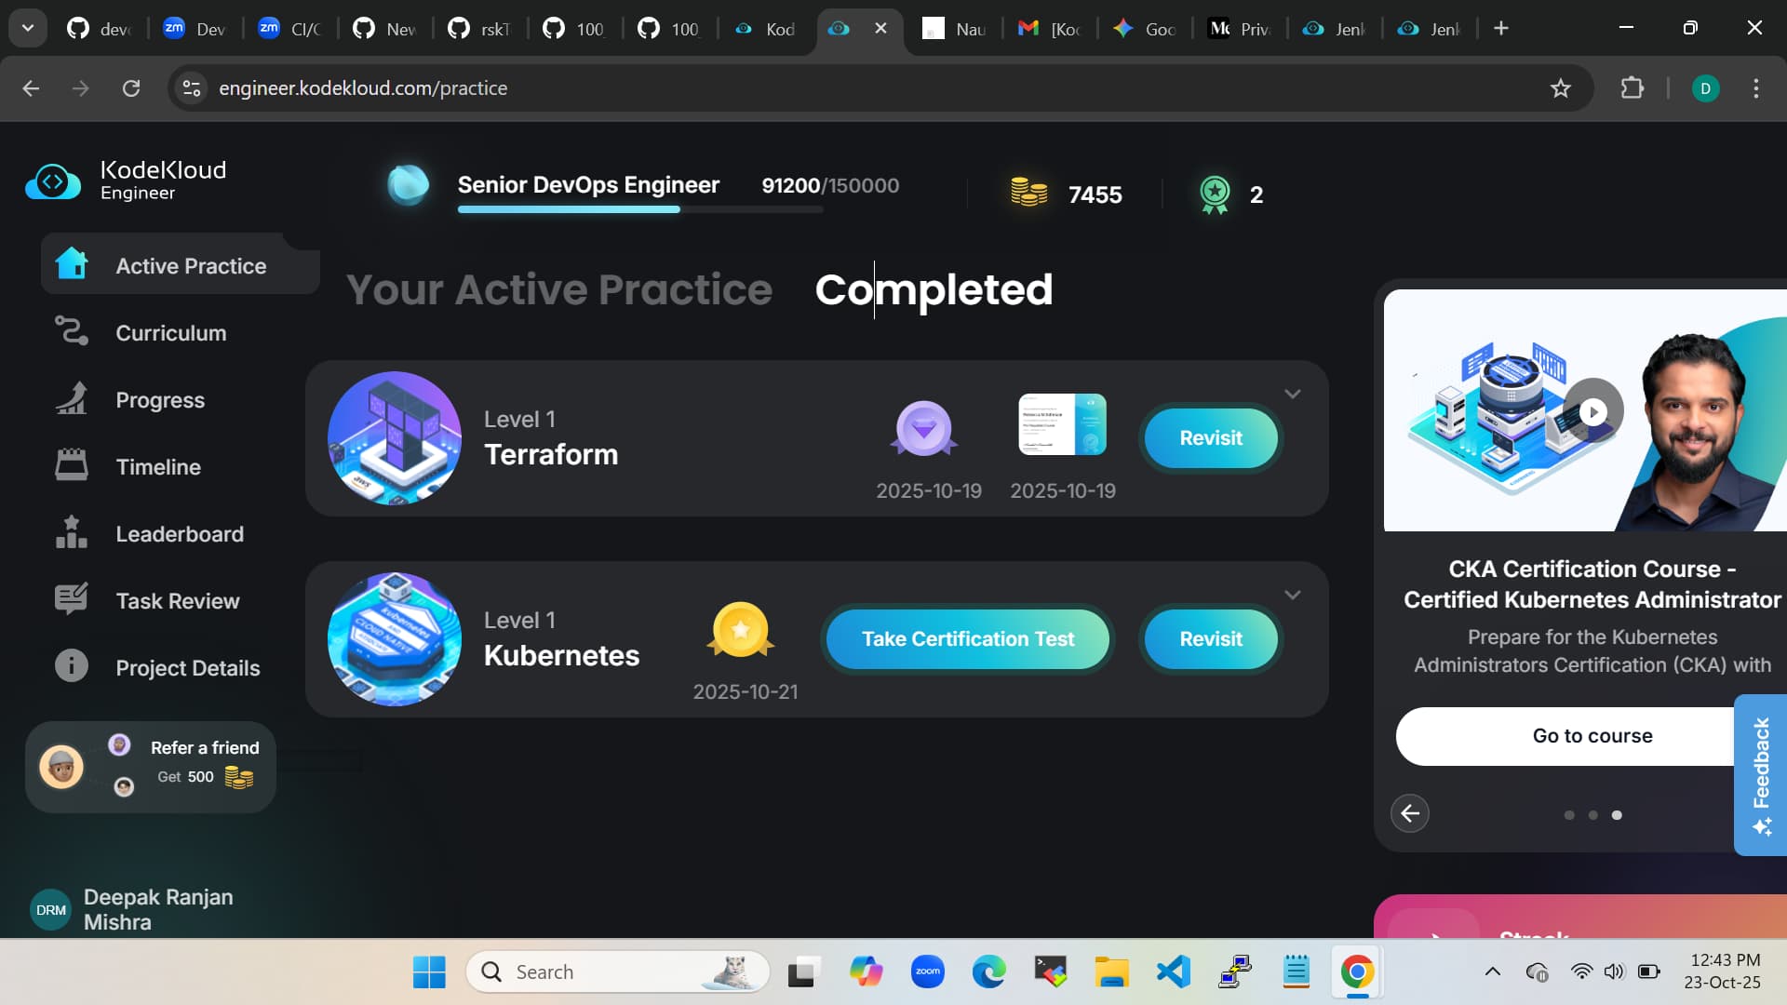Expand the Kubernetes card chevron
Image resolution: width=1787 pixels, height=1005 pixels.
(x=1292, y=595)
